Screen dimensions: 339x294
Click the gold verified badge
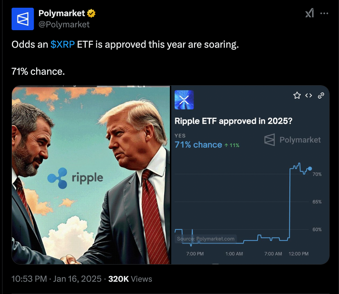click(x=92, y=14)
